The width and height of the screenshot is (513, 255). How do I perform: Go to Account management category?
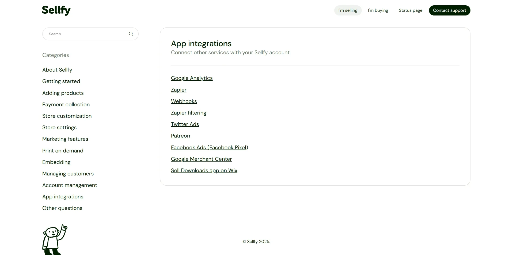click(70, 185)
